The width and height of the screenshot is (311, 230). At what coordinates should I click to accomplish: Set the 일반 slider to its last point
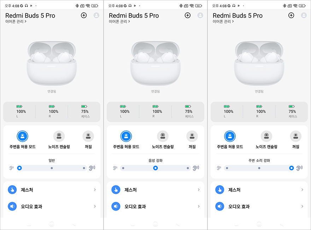tap(84, 168)
